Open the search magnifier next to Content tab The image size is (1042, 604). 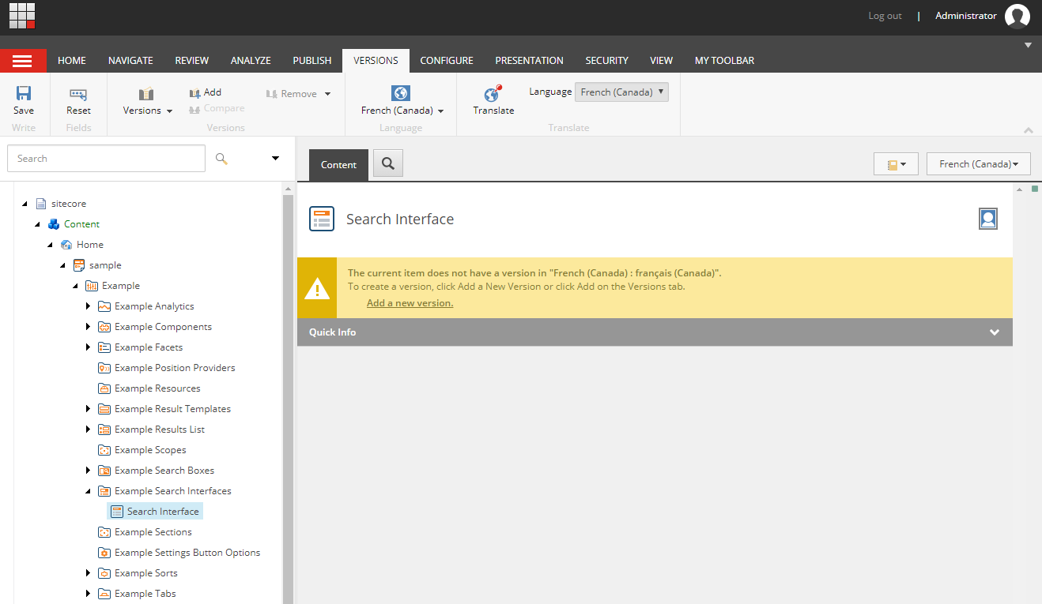click(387, 163)
